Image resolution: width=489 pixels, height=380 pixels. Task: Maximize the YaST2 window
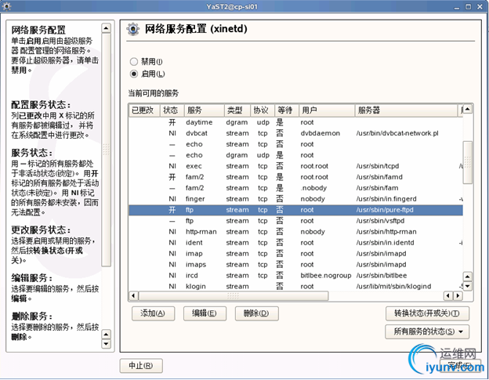tap(469, 6)
